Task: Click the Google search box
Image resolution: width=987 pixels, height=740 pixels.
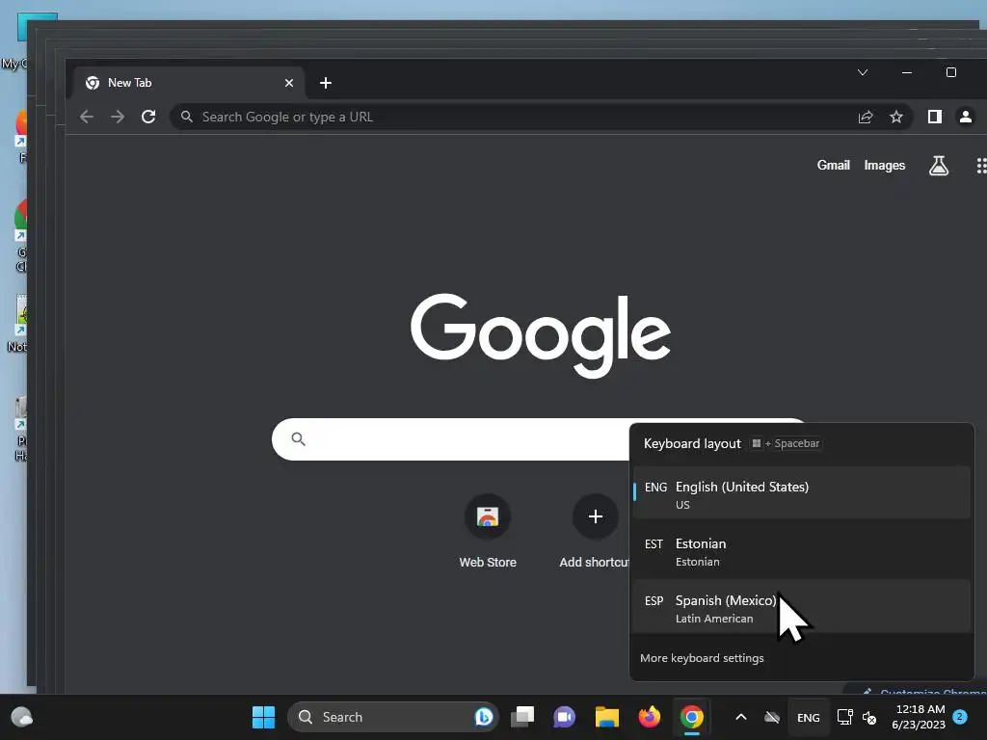Action: 450,439
